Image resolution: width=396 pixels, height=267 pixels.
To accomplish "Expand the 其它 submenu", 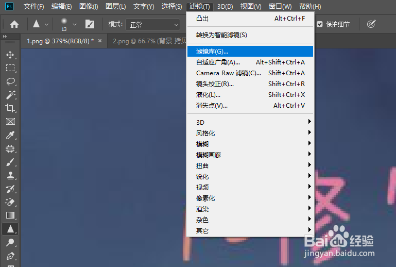I will point(250,230).
